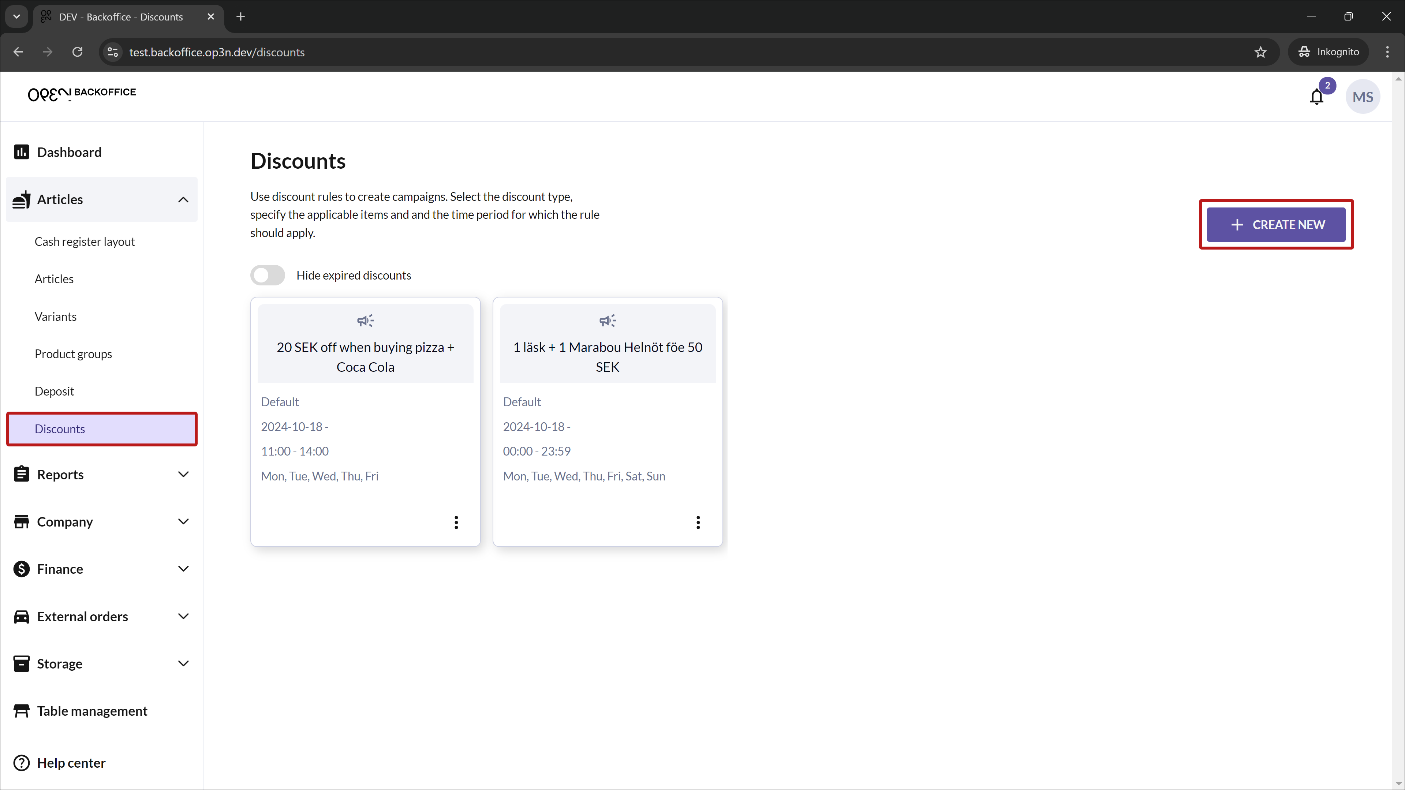The height and width of the screenshot is (790, 1405).
Task: Open a new browser tab
Action: coord(240,17)
